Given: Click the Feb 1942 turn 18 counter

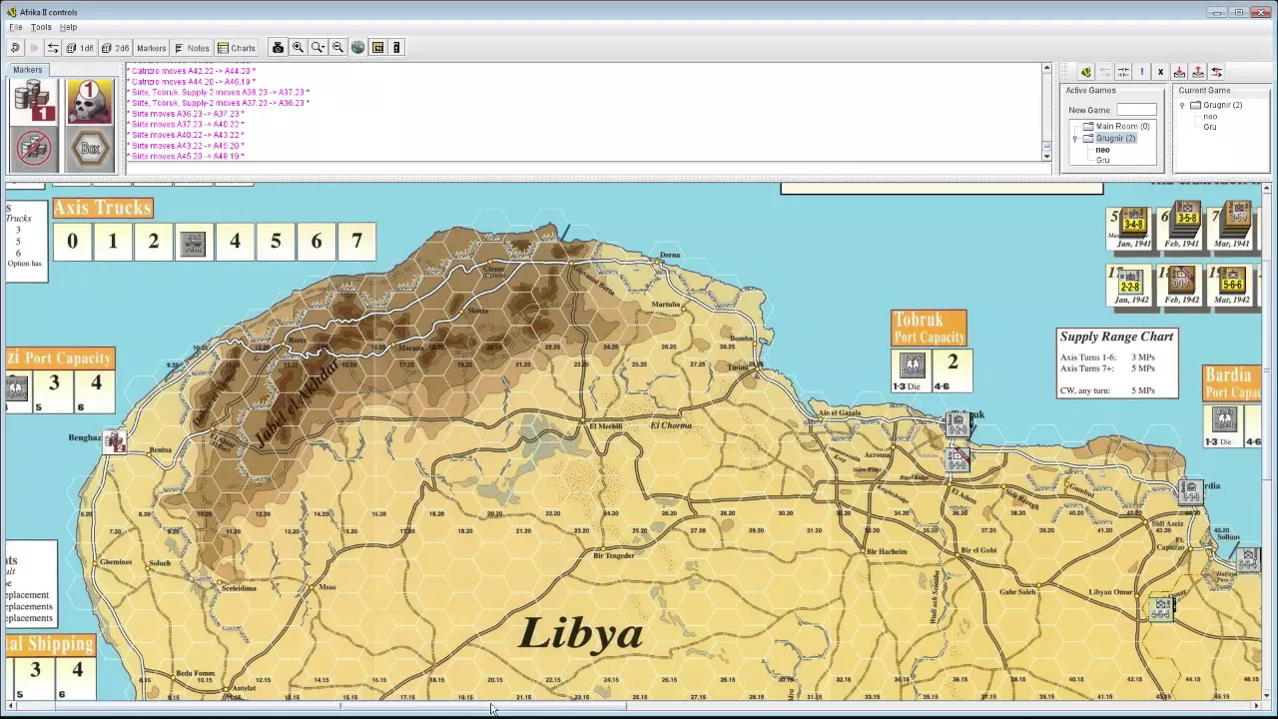Looking at the screenshot, I should [1181, 281].
